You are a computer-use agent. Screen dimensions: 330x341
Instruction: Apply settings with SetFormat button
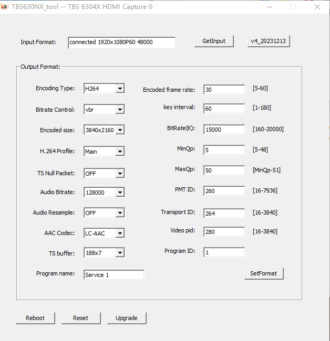[x=264, y=273]
